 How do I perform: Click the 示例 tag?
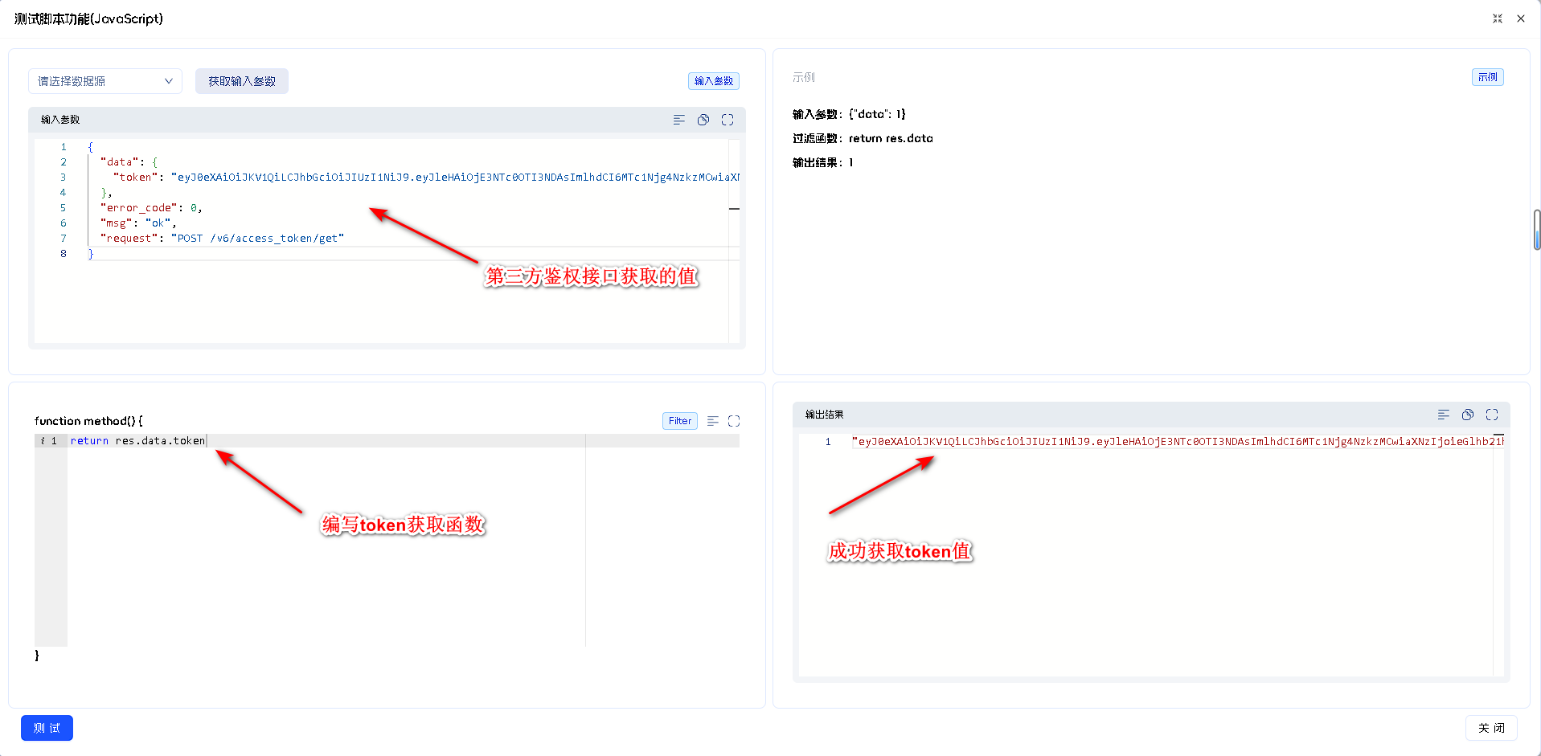tap(1487, 77)
